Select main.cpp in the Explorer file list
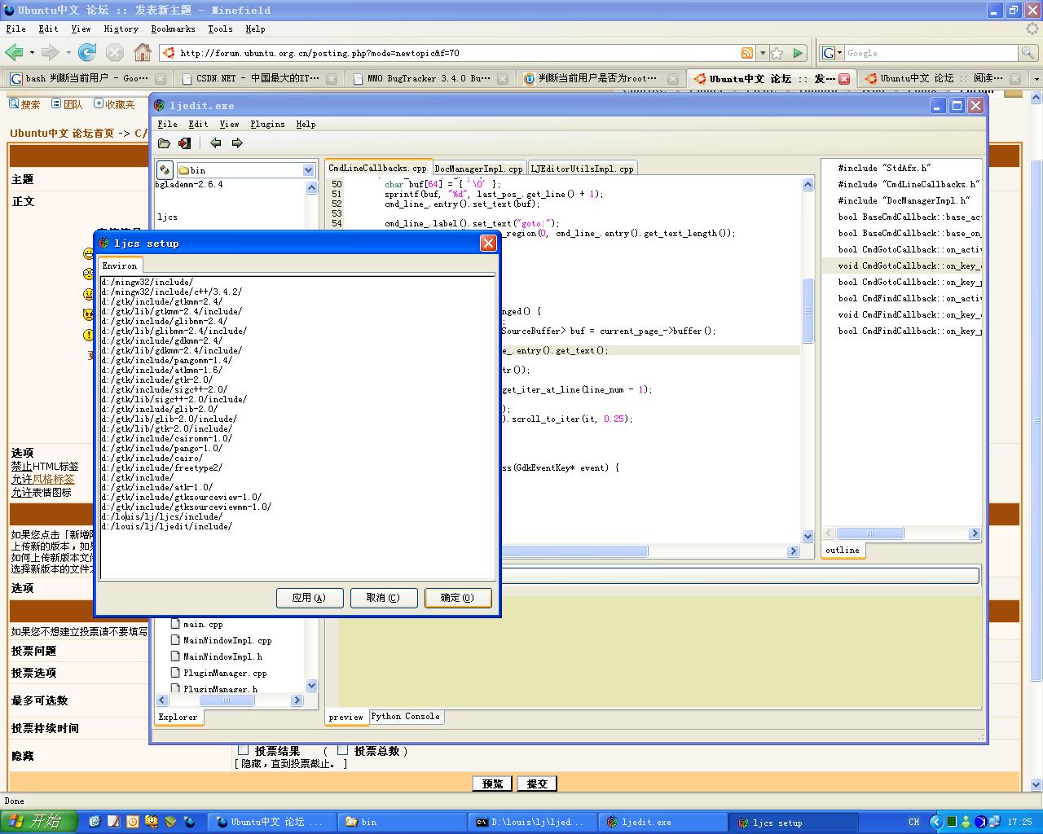This screenshot has width=1043, height=834. 203,624
